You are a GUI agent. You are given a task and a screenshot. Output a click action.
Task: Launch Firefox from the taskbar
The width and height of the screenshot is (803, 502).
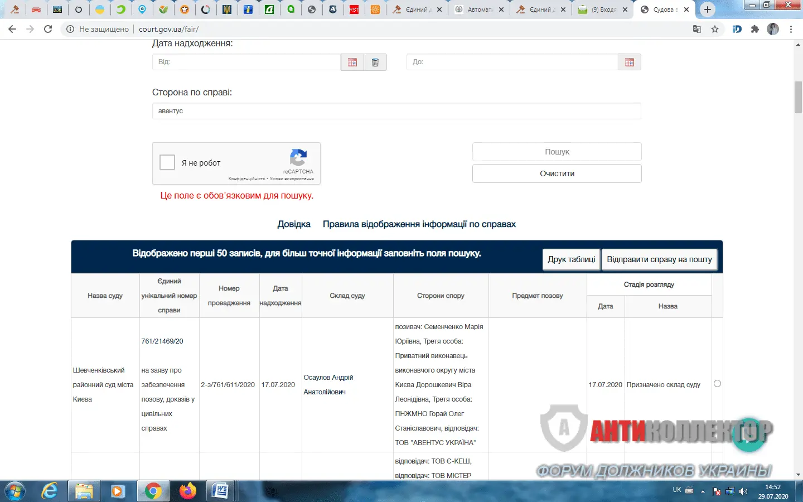188,491
